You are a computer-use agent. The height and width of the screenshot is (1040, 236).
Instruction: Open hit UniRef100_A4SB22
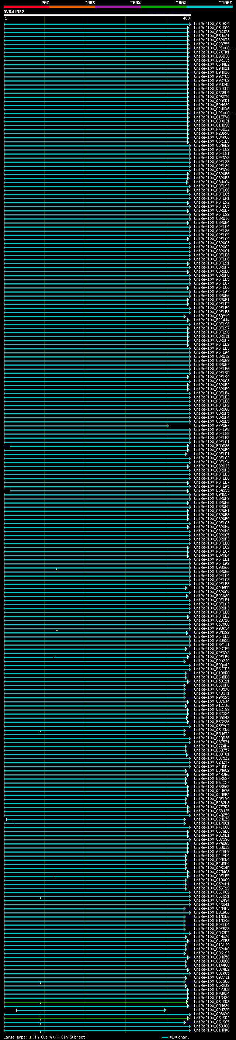pos(211,129)
